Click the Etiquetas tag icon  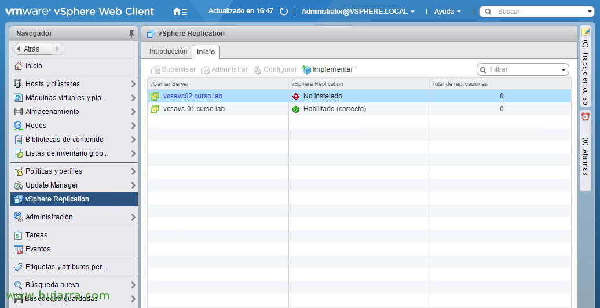pos(18,267)
